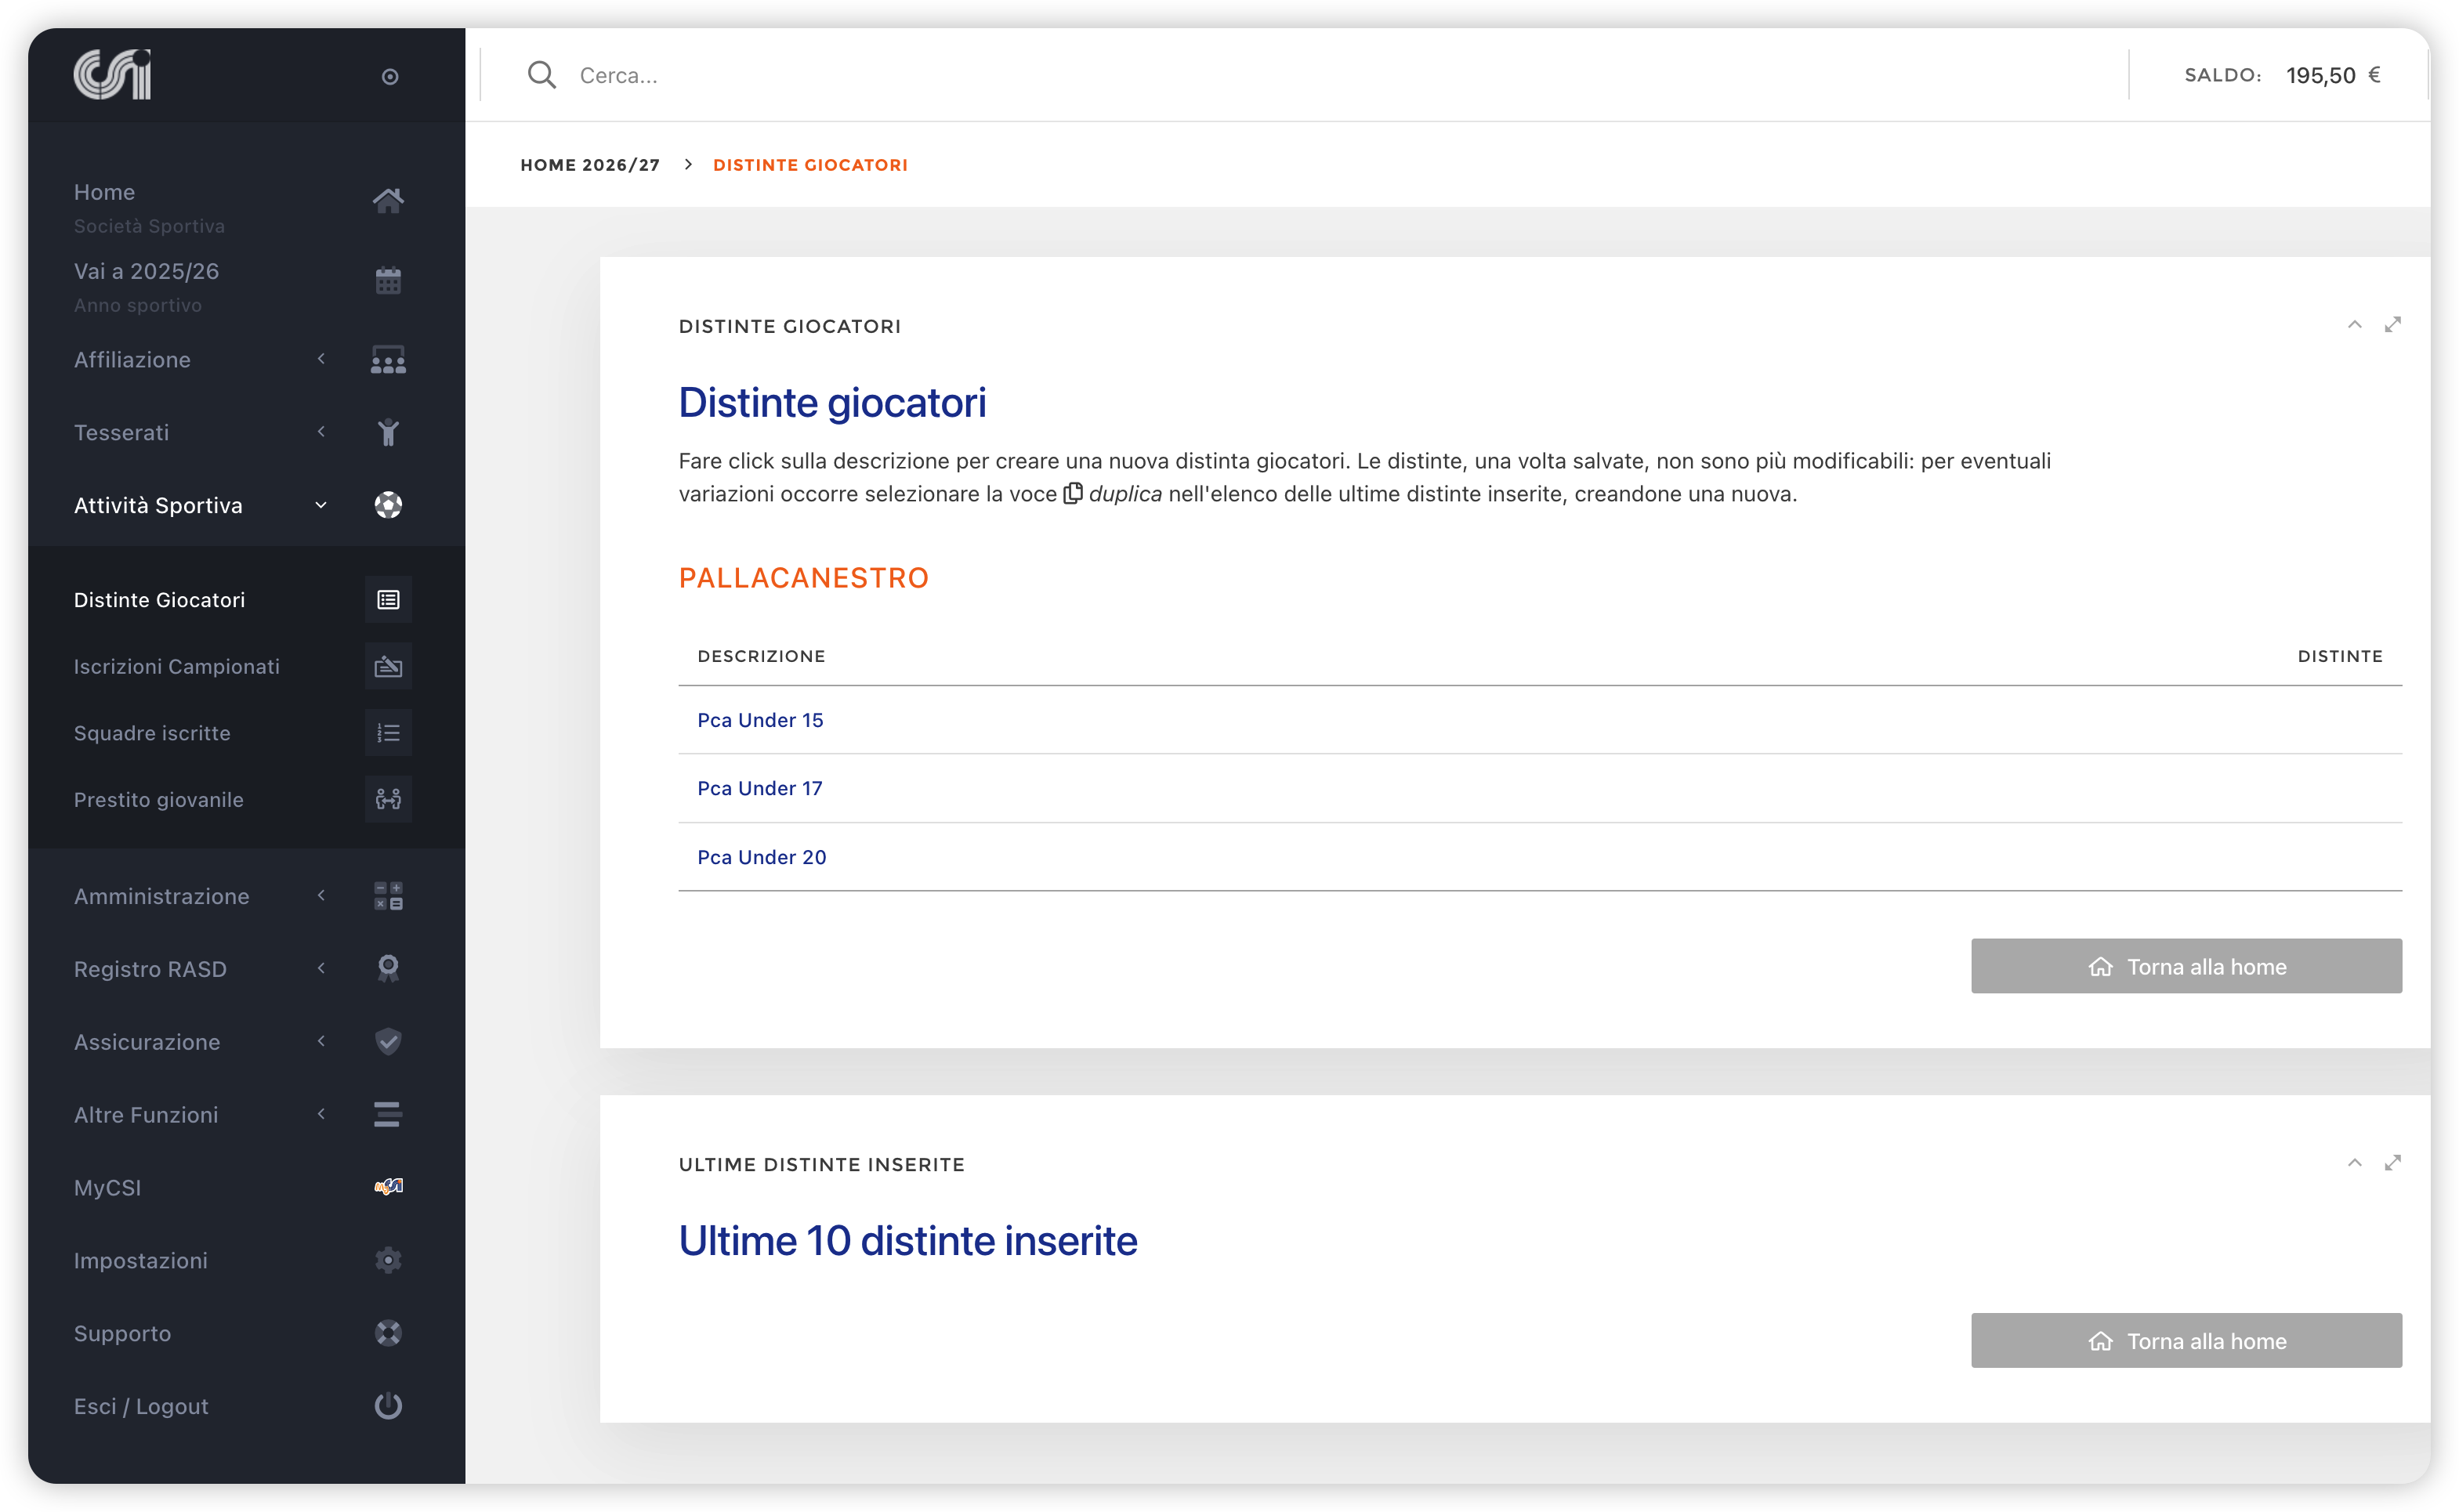Viewport: 2459px width, 1512px height.
Task: Open the Iscrizioni Campionati menu item
Action: pos(177,666)
